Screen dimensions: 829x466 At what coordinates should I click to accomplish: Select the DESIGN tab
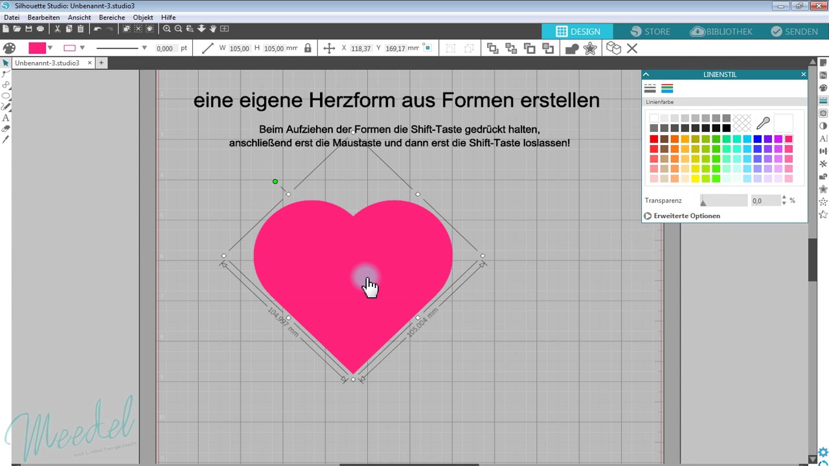[x=577, y=31]
